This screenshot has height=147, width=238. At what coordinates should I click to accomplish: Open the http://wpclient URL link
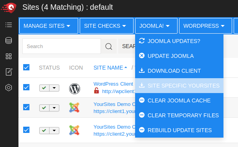[119, 91]
